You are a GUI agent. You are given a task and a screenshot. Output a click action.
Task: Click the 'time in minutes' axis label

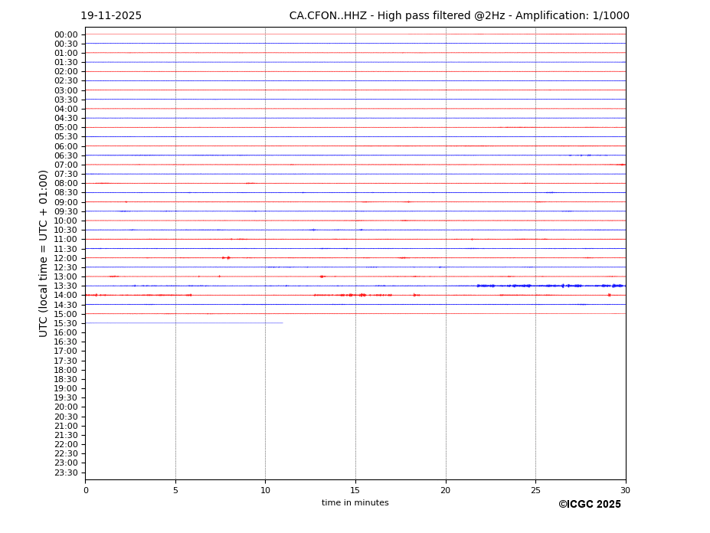pos(355,503)
